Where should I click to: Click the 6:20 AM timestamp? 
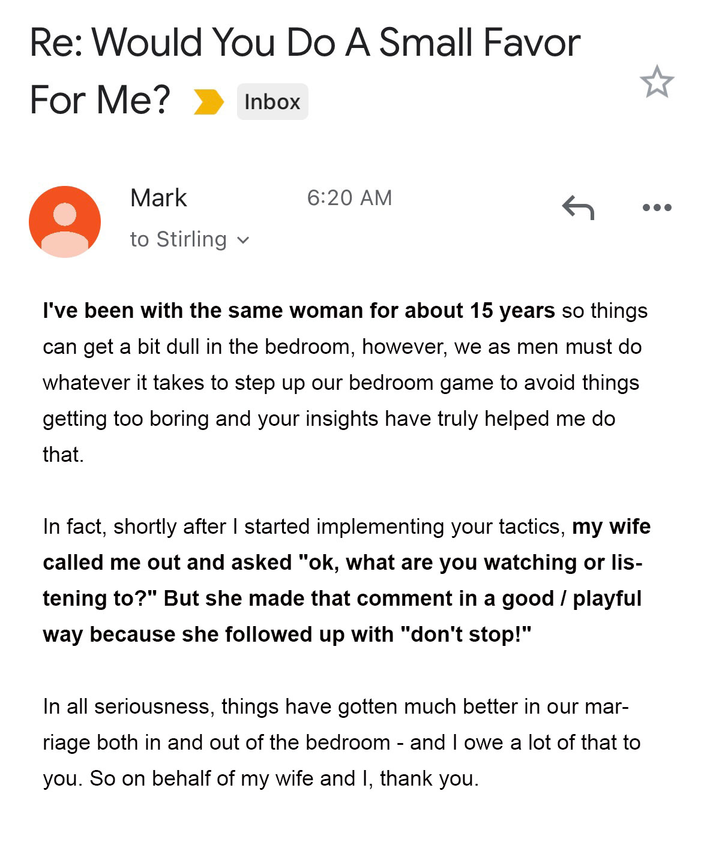click(349, 198)
